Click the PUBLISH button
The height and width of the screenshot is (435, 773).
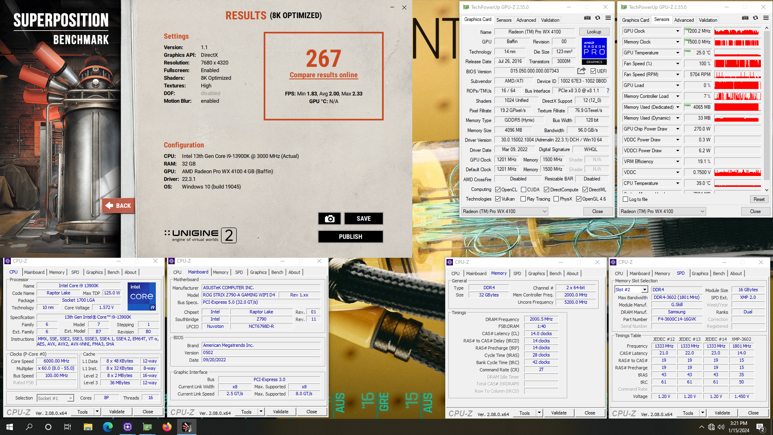click(x=350, y=237)
